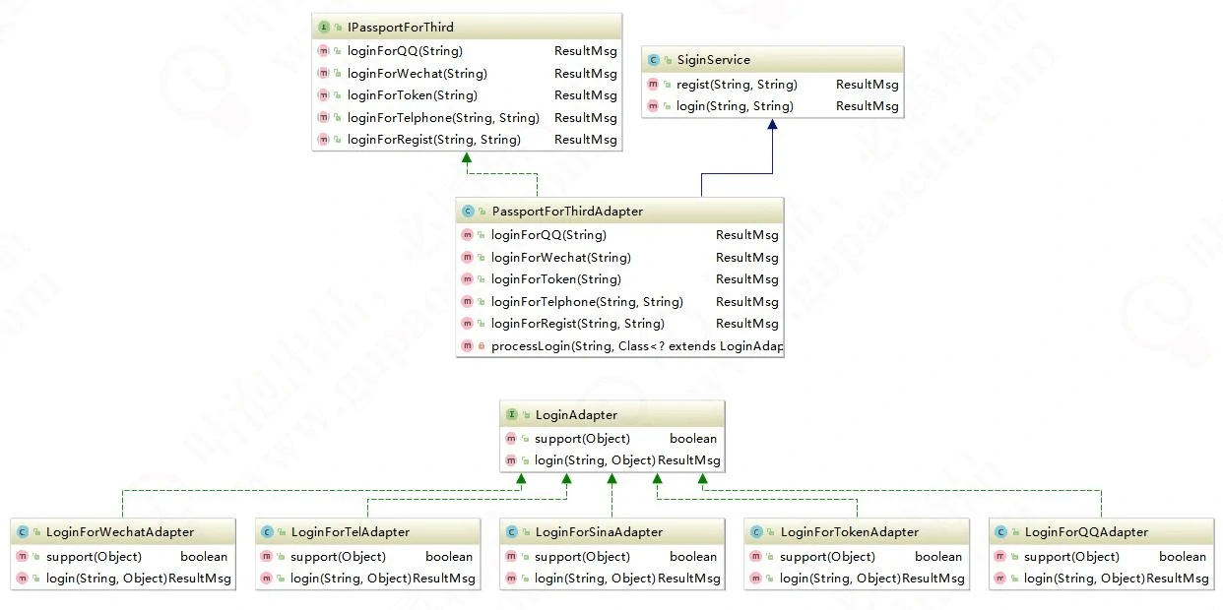Click the method icon beside regist(String, String)
The width and height of the screenshot is (1223, 610).
click(x=653, y=85)
